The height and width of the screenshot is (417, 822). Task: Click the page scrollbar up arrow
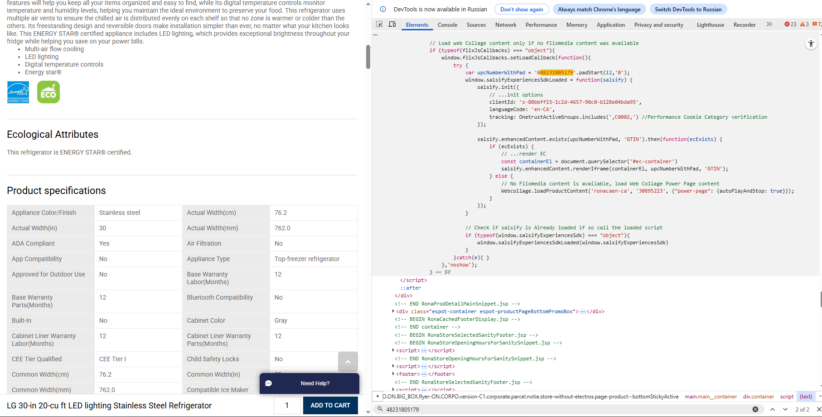pos(368,4)
